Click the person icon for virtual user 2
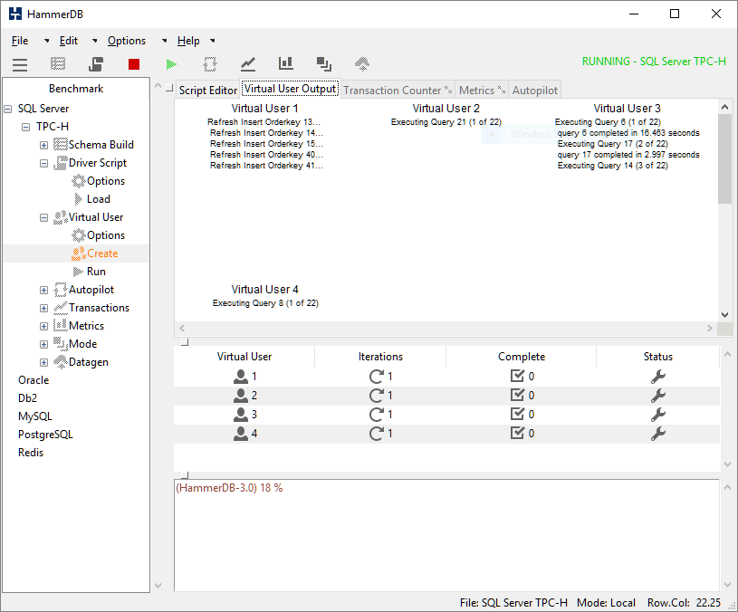The image size is (738, 612). pyautogui.click(x=241, y=396)
